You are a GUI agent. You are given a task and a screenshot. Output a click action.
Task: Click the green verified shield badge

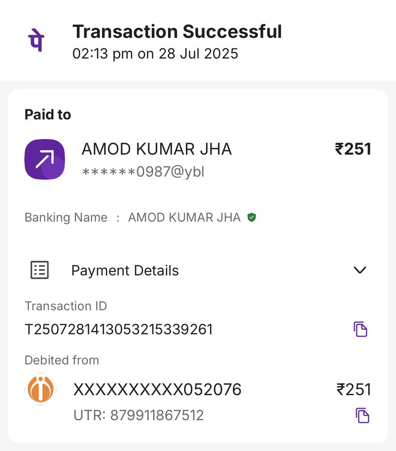click(x=251, y=217)
